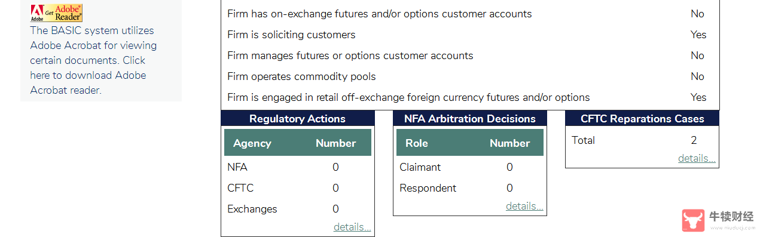Click the Number header in Regulatory Actions

(x=335, y=143)
